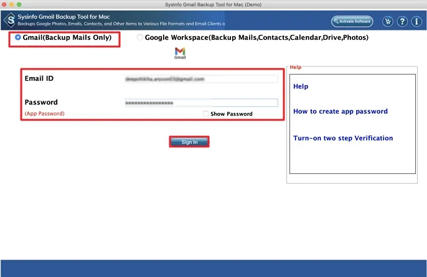Focus the Email ID input field
427x277 pixels.
201,79
